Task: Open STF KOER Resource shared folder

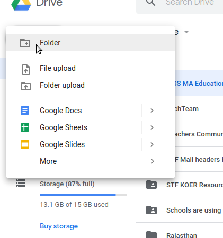Action: (x=180, y=185)
